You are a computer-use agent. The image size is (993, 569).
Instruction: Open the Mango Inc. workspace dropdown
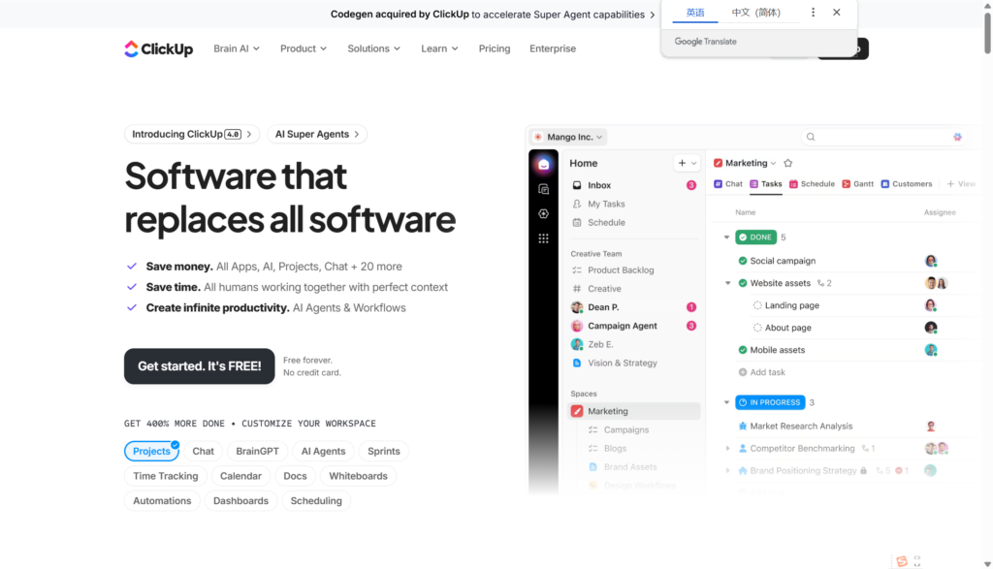click(568, 137)
